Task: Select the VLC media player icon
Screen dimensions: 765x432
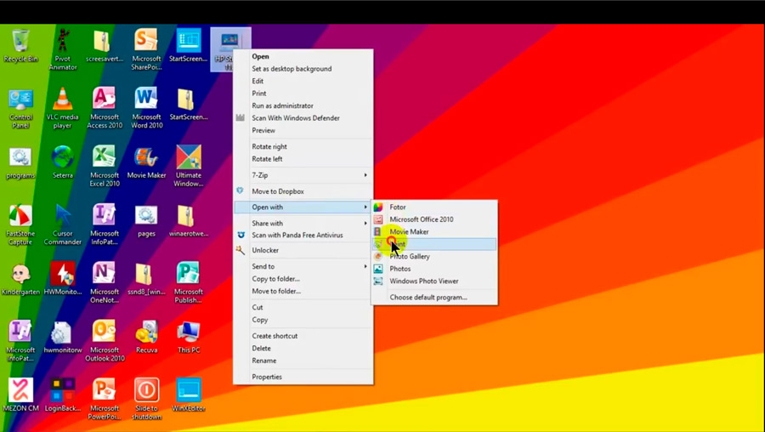Action: (x=62, y=108)
